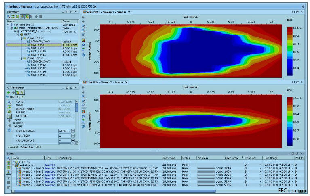Toggle the highlighted button in Scans sidebar
310x196 pixels.
click(8, 172)
